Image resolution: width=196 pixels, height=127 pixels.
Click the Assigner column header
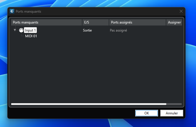(x=174, y=22)
